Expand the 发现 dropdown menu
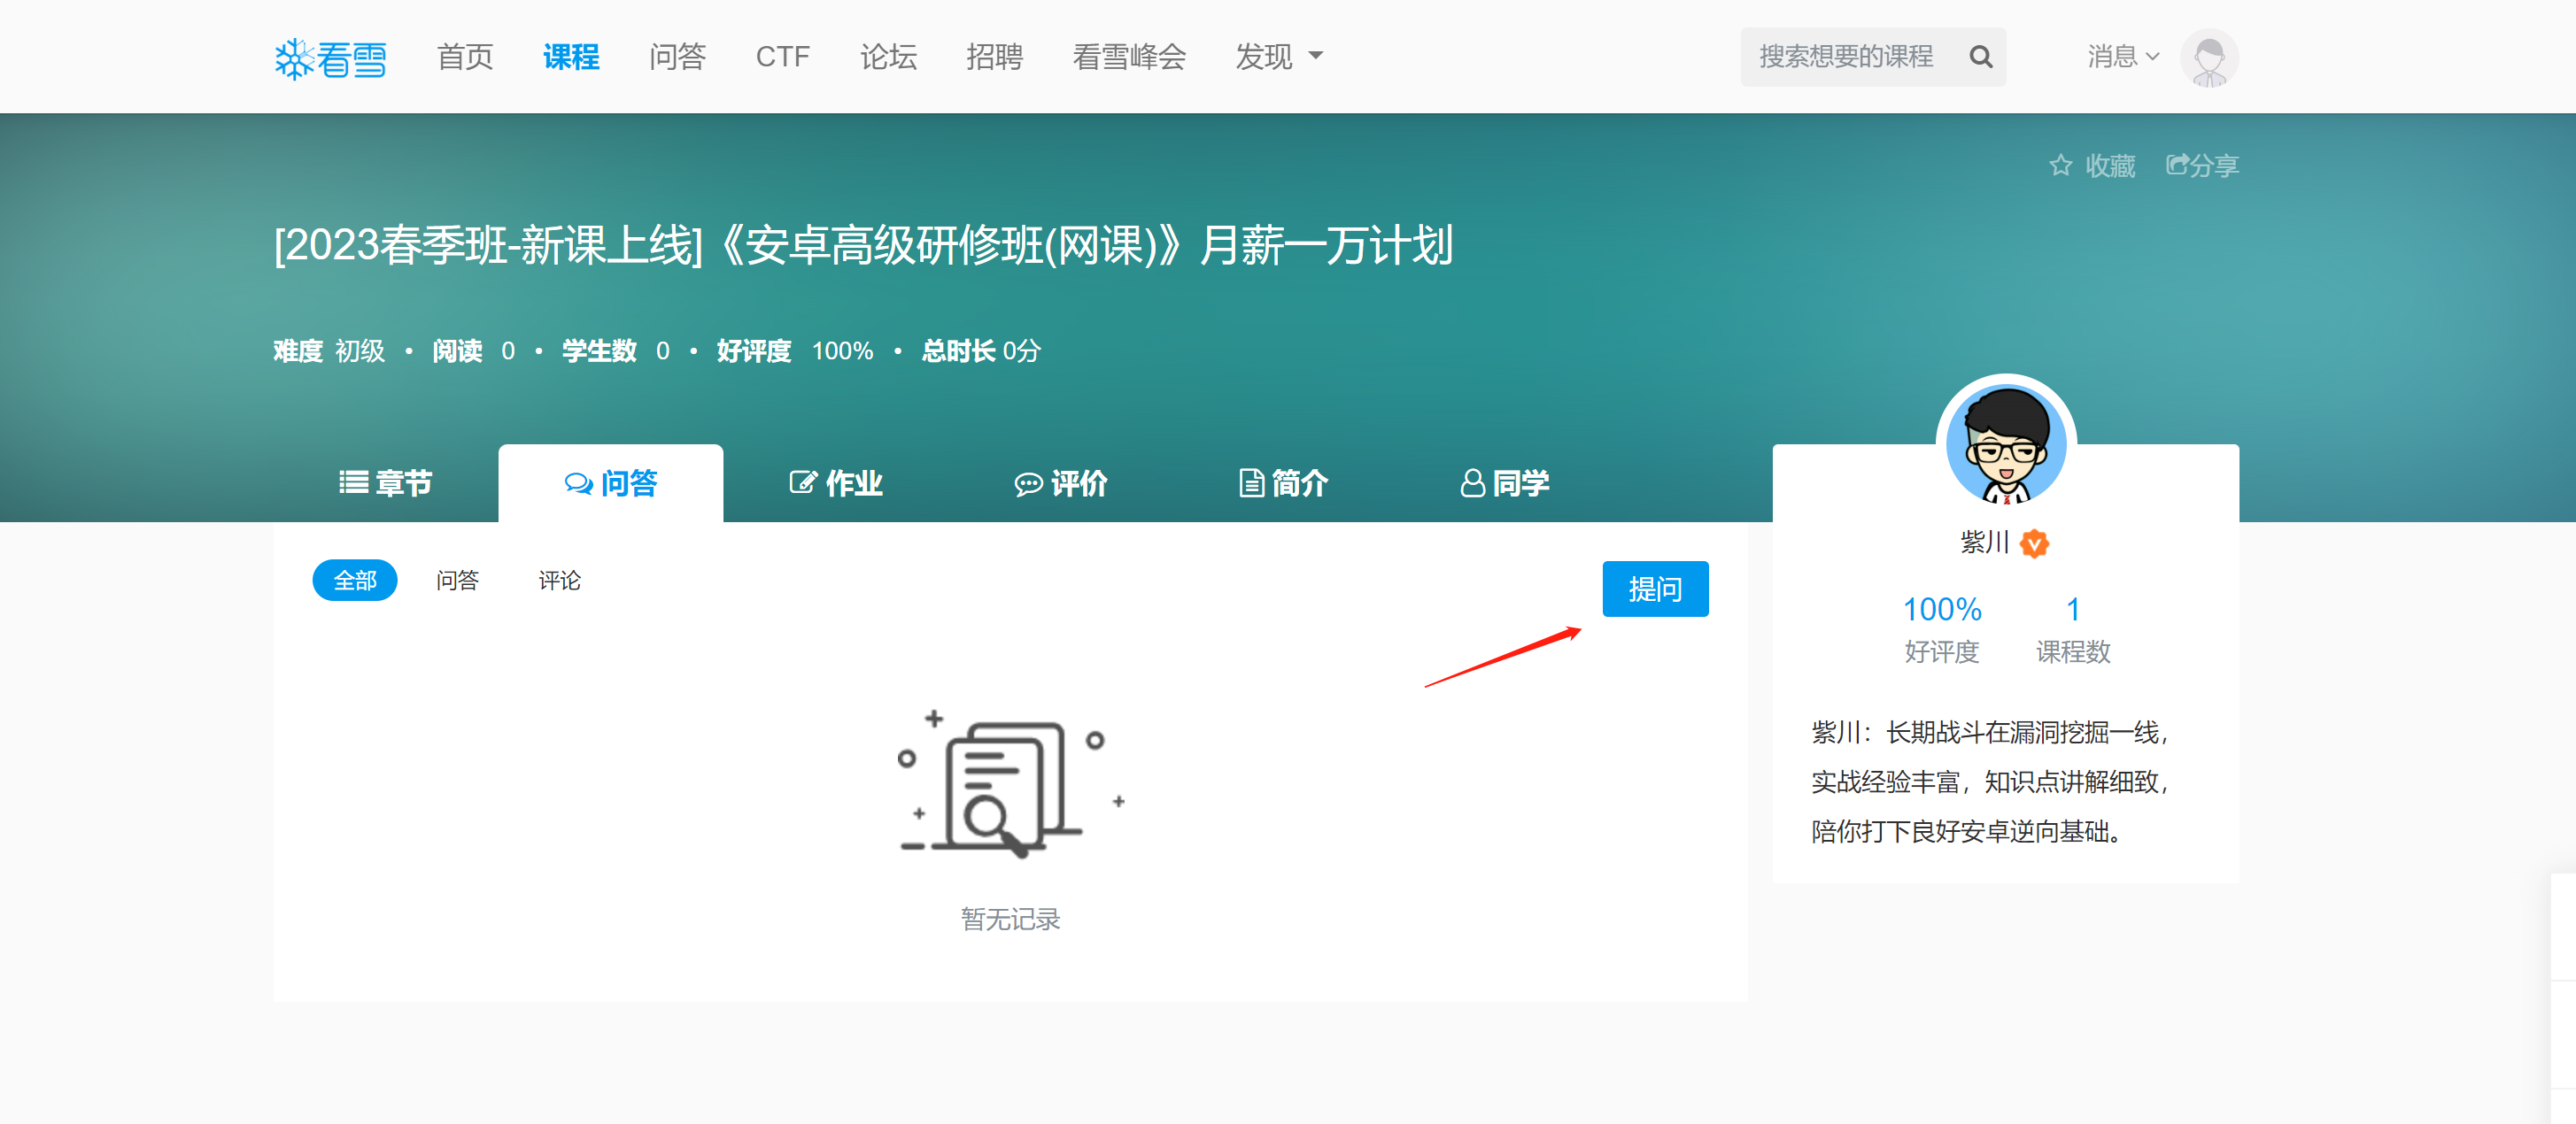This screenshot has width=2576, height=1124. [1278, 57]
